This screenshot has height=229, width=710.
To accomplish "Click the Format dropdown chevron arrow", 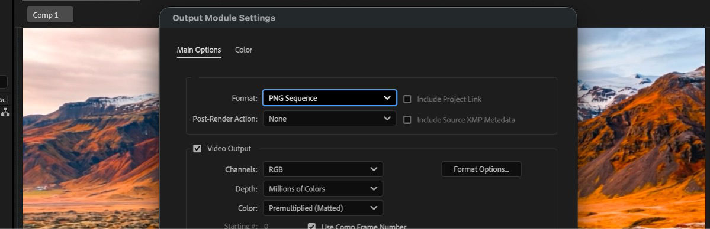I will [x=387, y=97].
